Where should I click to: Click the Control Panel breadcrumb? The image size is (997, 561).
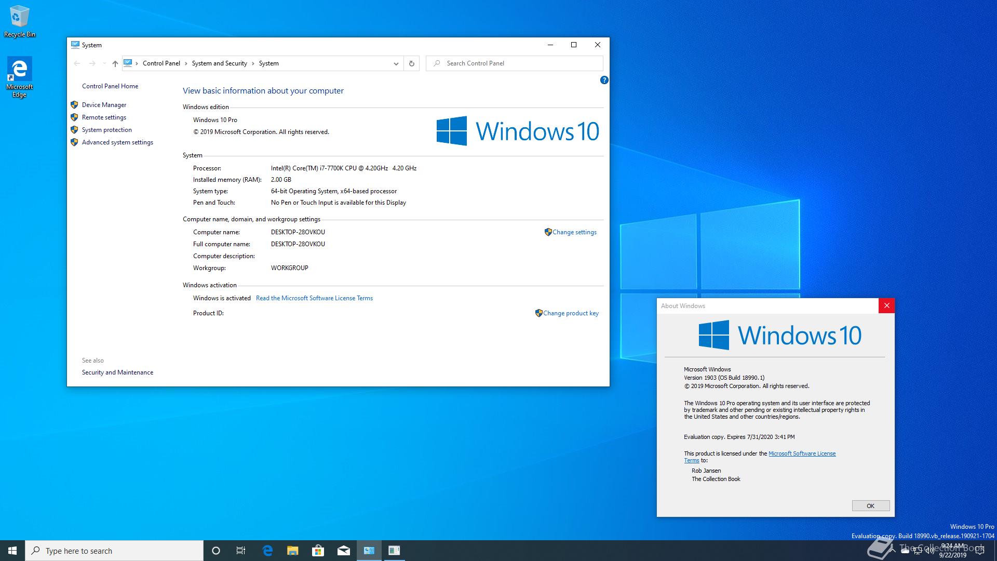pos(161,63)
